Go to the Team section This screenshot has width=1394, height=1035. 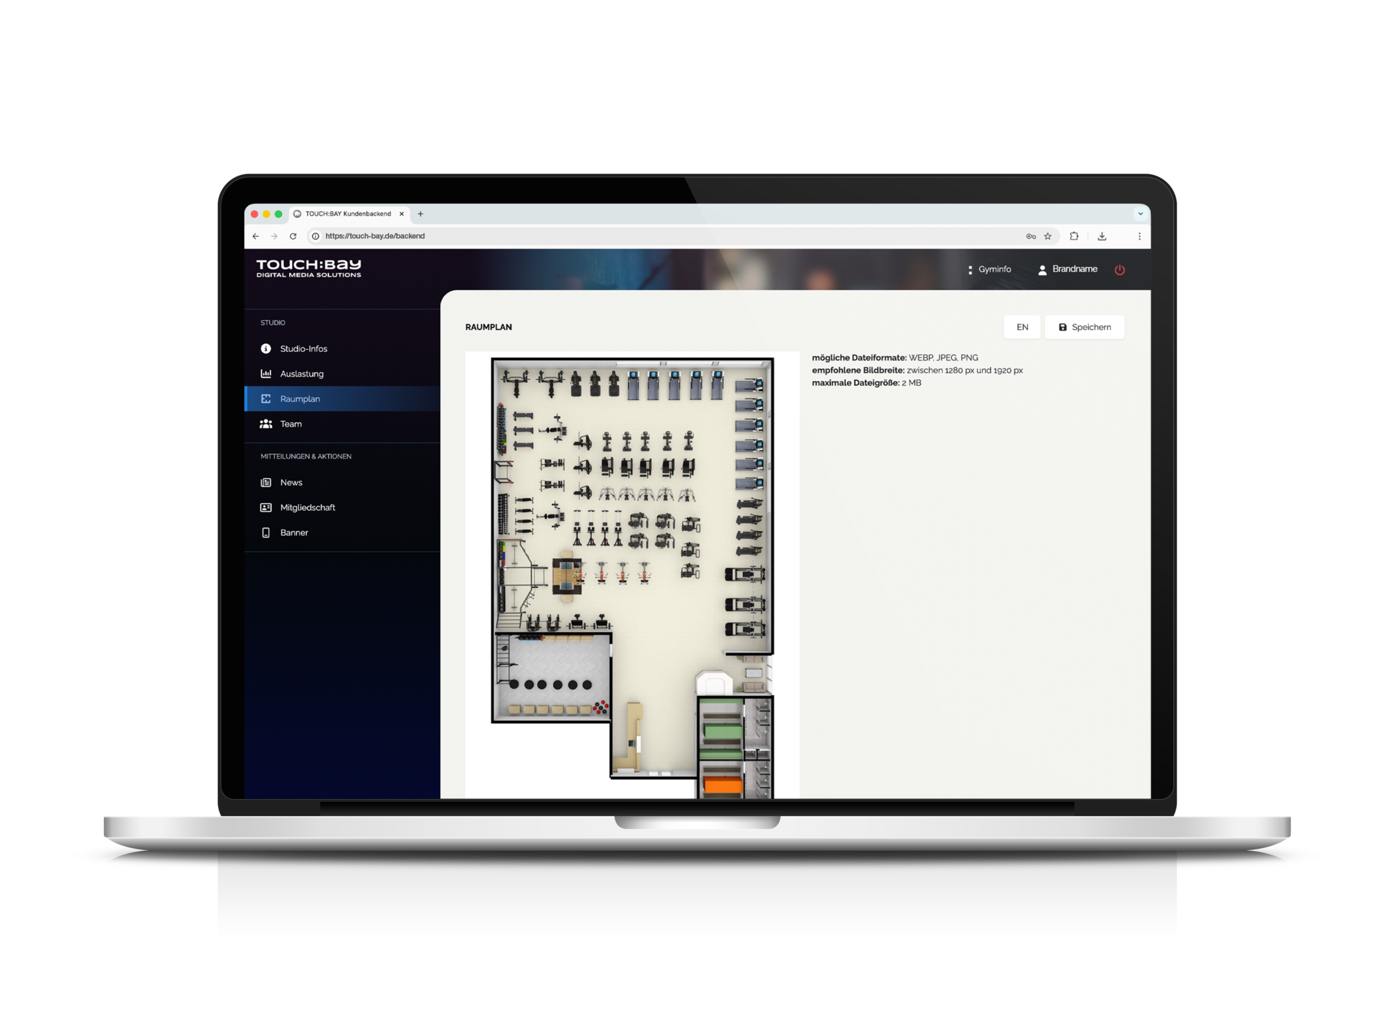pyautogui.click(x=291, y=424)
